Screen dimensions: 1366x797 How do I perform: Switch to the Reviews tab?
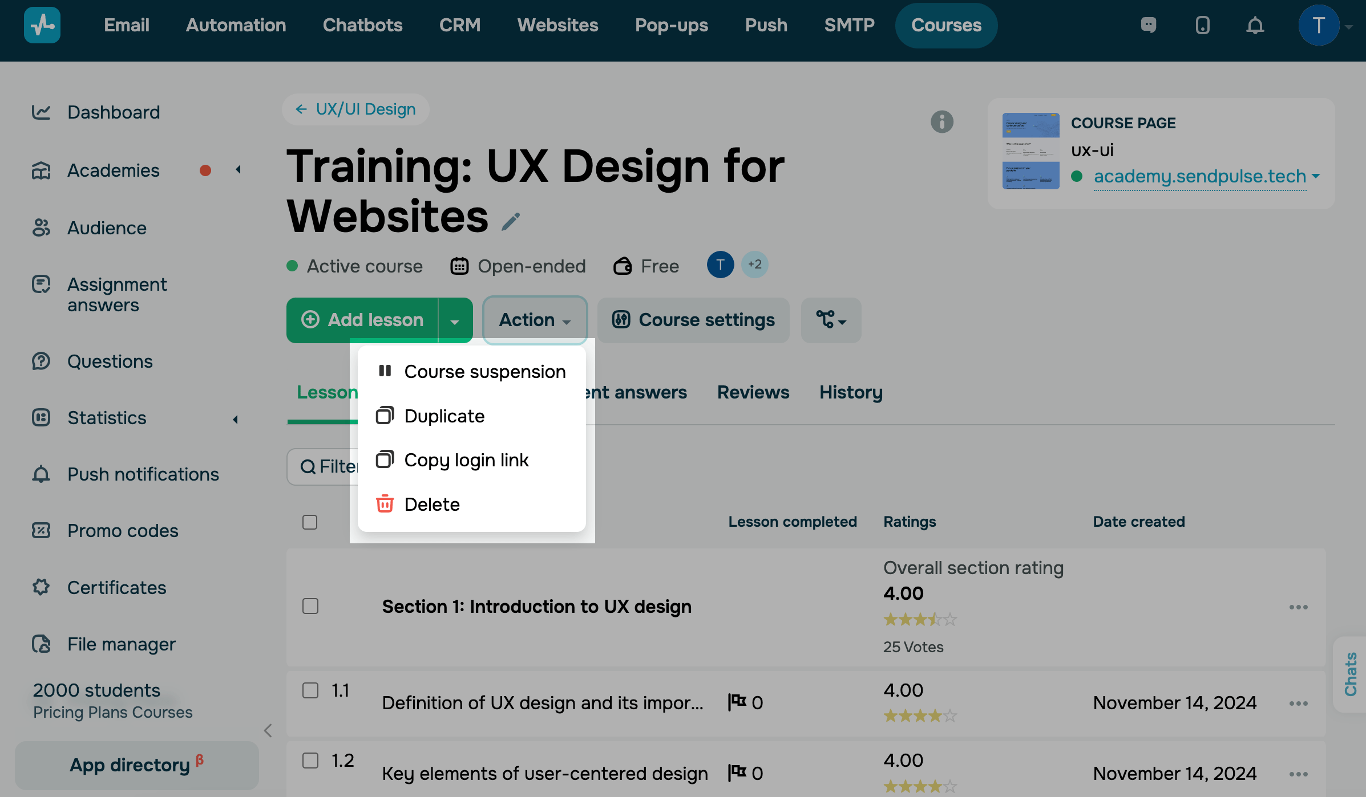(x=753, y=392)
